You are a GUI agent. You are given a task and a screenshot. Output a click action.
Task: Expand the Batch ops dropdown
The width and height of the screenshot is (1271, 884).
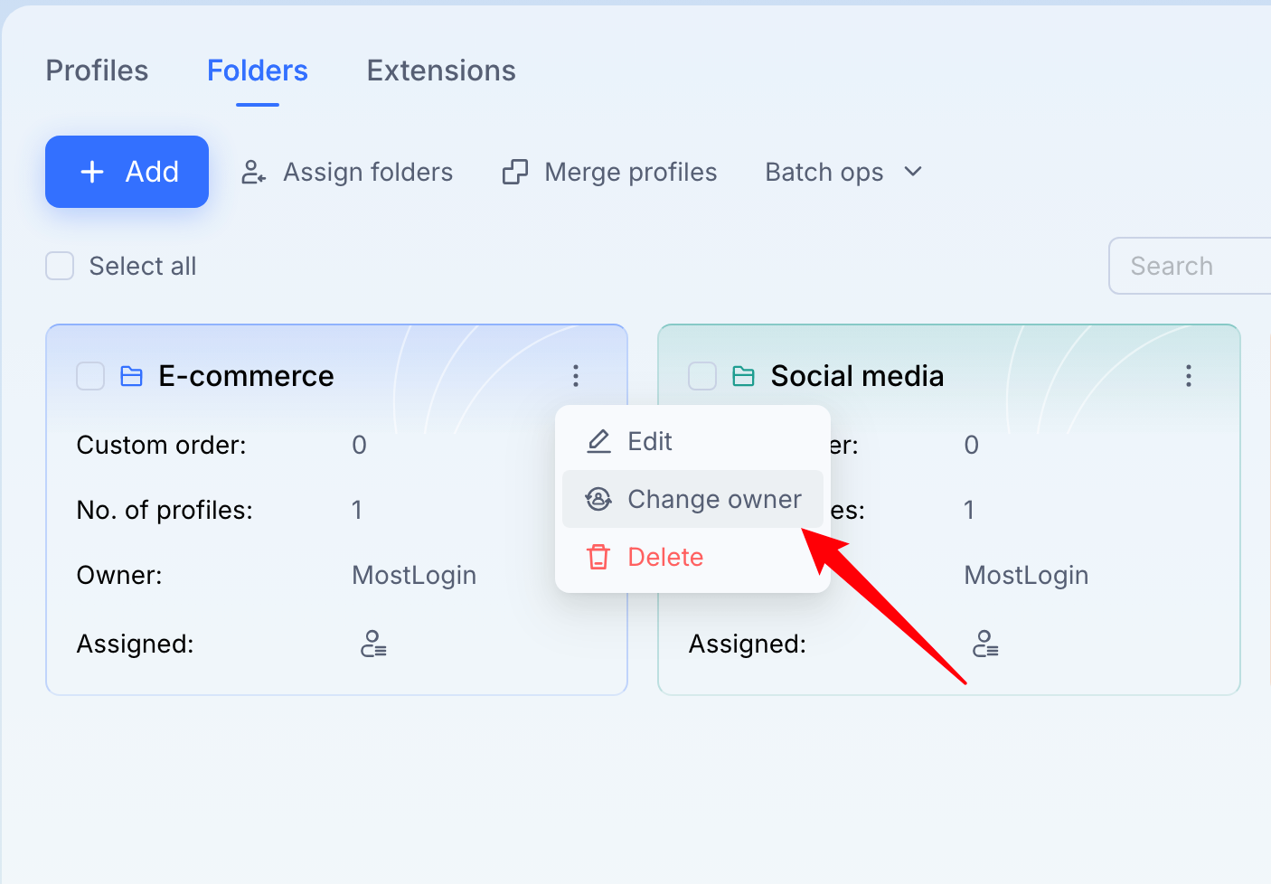[843, 172]
